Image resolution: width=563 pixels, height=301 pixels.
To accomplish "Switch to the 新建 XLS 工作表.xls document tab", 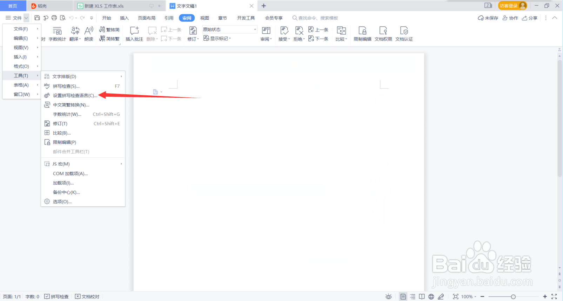I will (119, 6).
